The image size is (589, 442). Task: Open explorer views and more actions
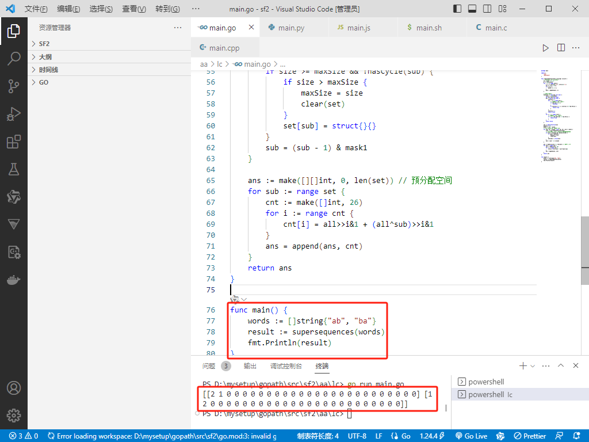coord(178,28)
